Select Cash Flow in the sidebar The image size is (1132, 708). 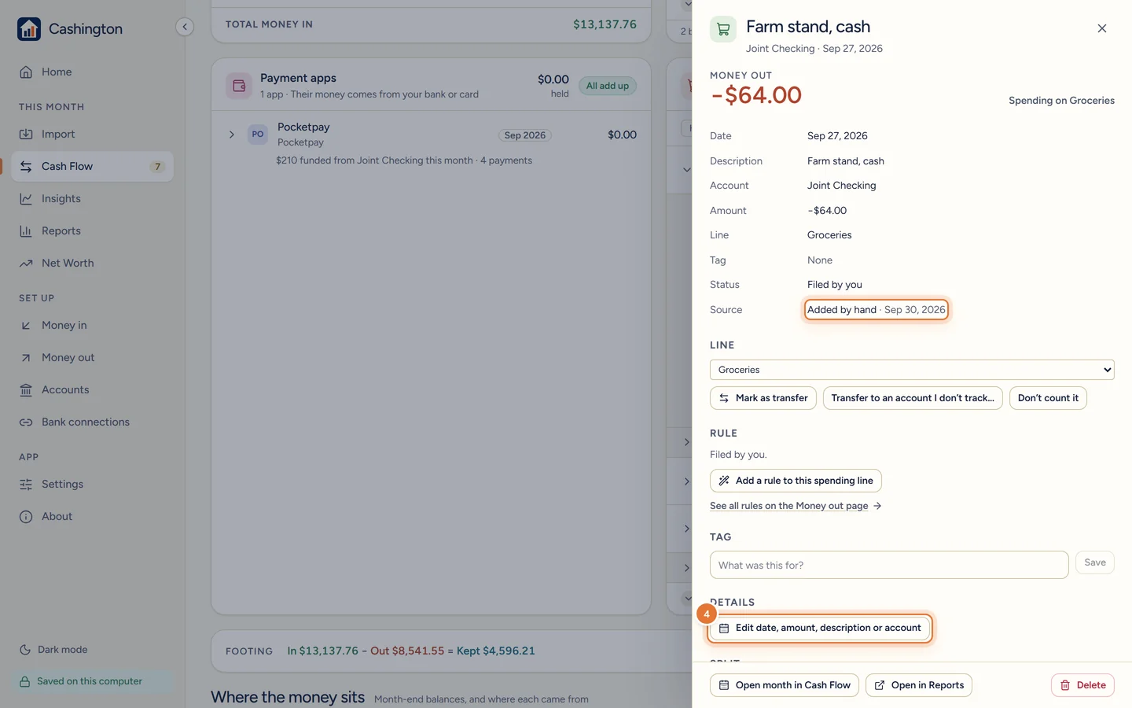point(92,166)
